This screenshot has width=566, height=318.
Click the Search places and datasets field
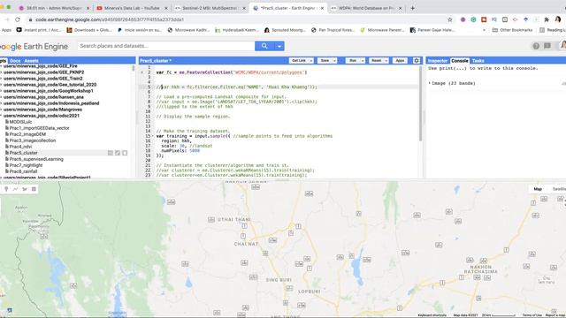coord(166,46)
